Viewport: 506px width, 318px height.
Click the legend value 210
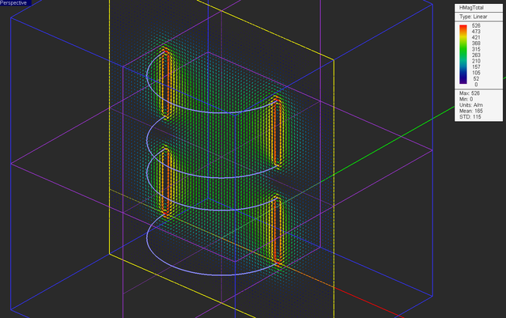click(476, 61)
